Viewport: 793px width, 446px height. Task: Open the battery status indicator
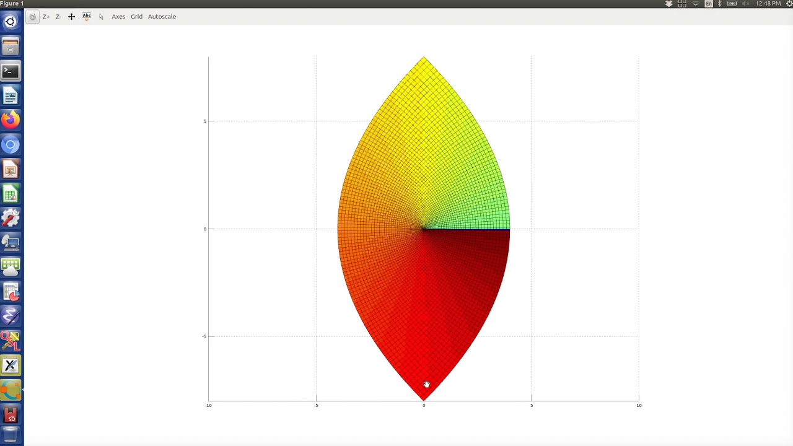click(x=732, y=4)
